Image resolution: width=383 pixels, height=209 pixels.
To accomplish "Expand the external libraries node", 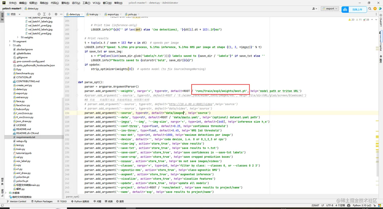I will pos(6,193).
